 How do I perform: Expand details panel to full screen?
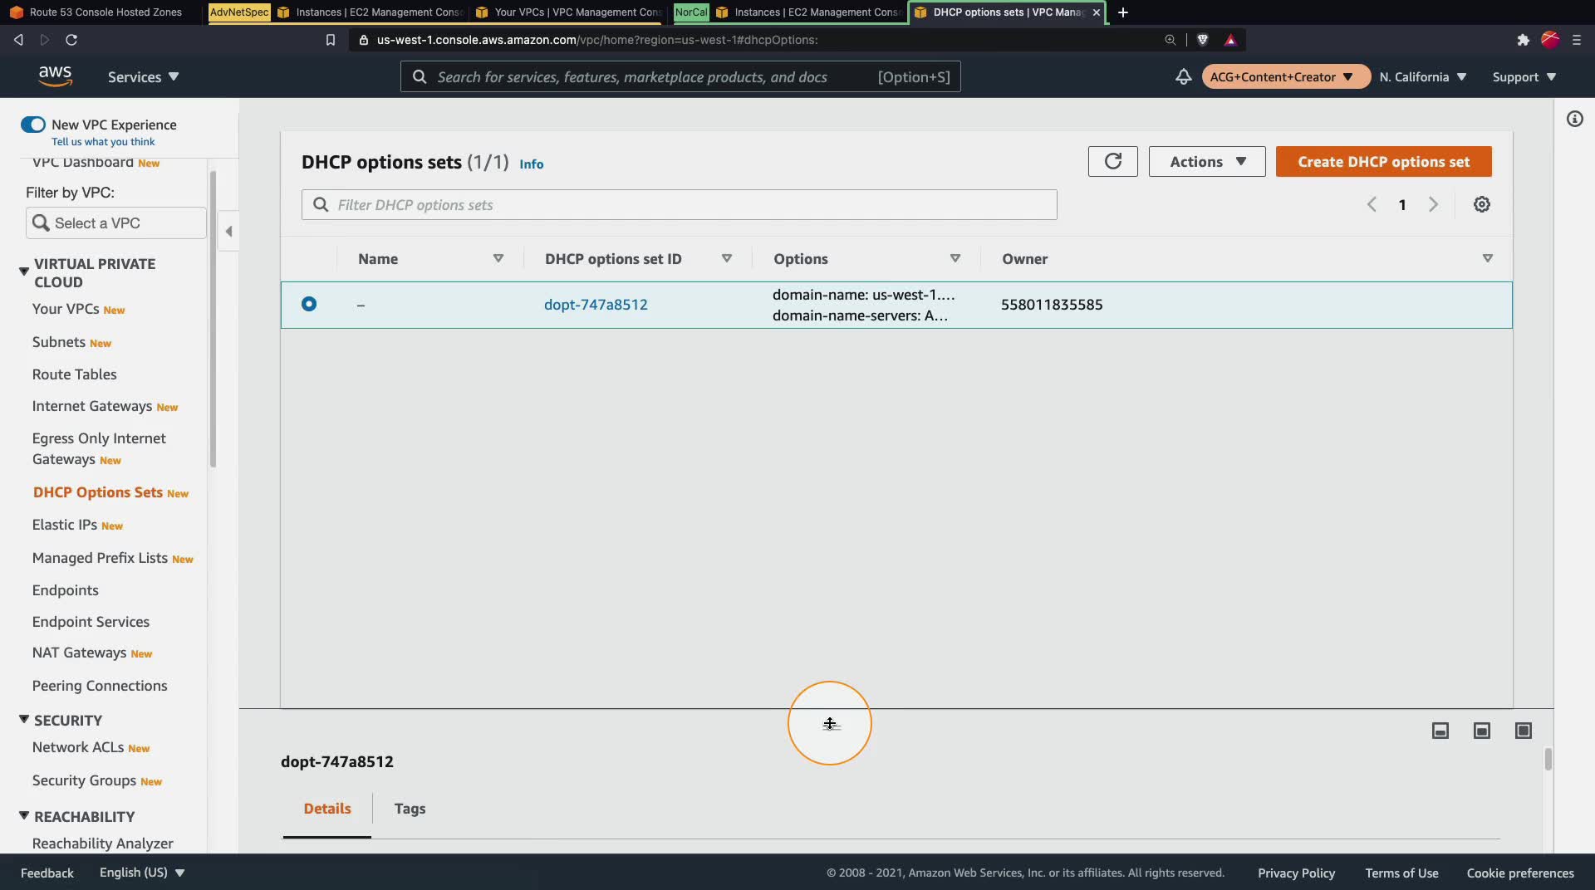point(1524,731)
